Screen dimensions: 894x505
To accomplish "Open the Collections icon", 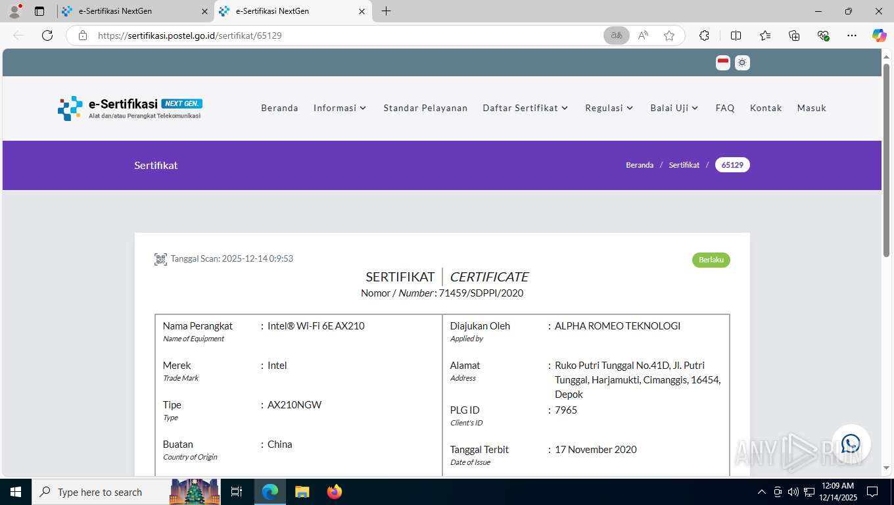I will pos(794,36).
